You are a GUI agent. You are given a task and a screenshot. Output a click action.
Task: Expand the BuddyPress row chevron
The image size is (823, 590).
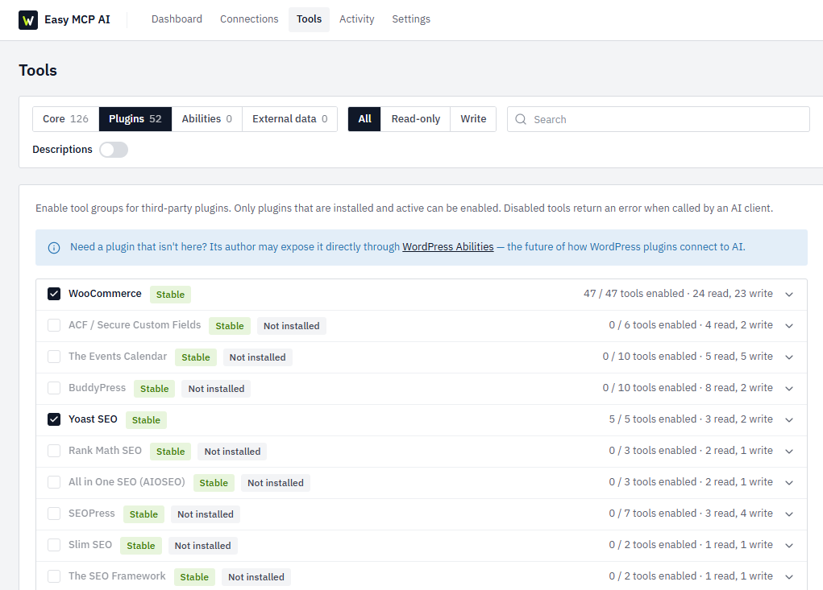(x=789, y=389)
